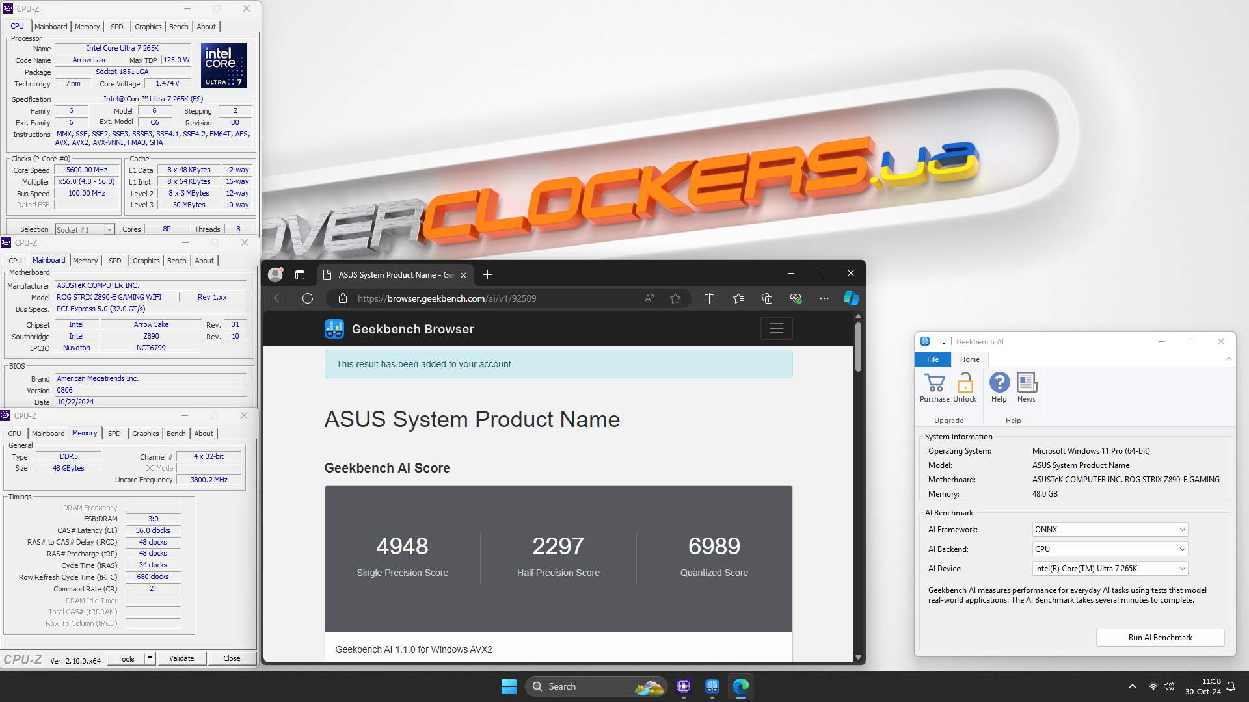Close the ASUS System Product Name tab
The width and height of the screenshot is (1249, 702).
[463, 275]
